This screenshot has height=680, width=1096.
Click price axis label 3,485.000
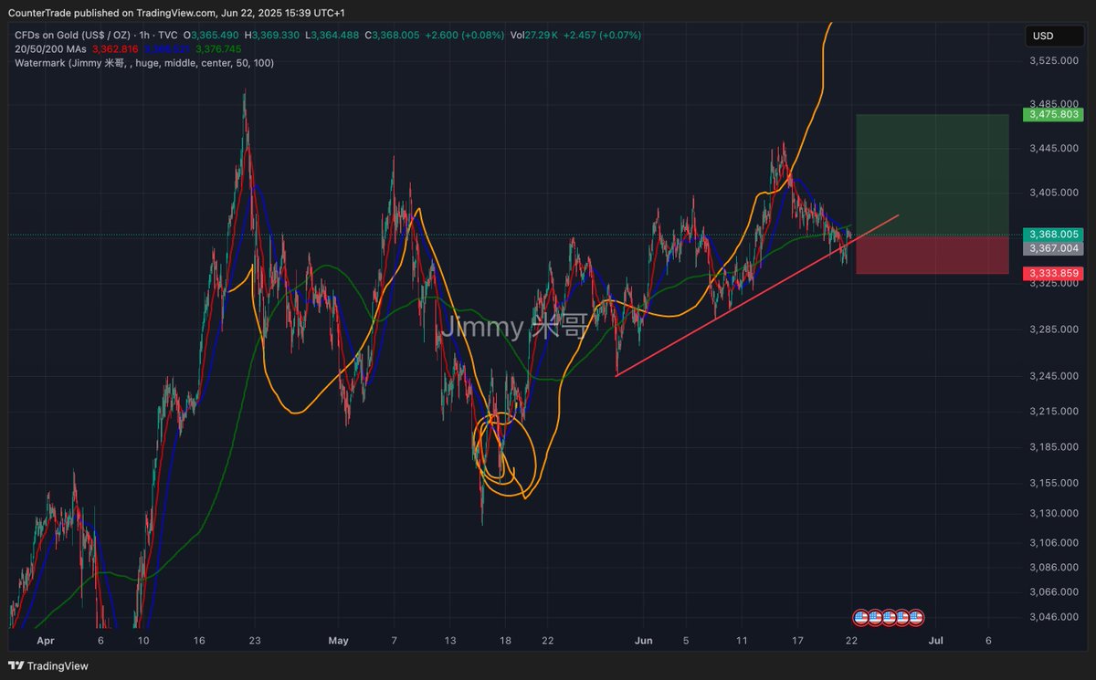(1055, 105)
